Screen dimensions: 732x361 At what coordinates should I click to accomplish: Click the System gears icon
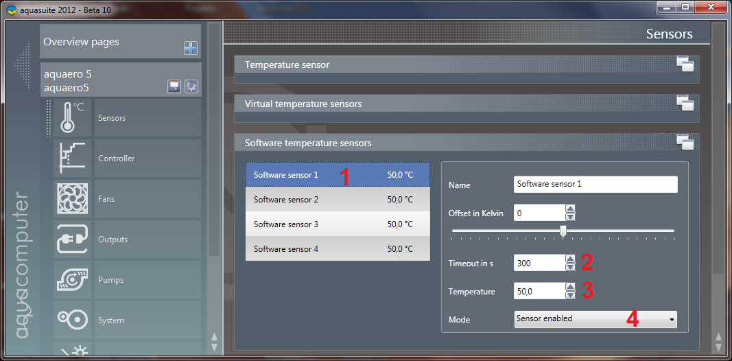pyautogui.click(x=72, y=321)
